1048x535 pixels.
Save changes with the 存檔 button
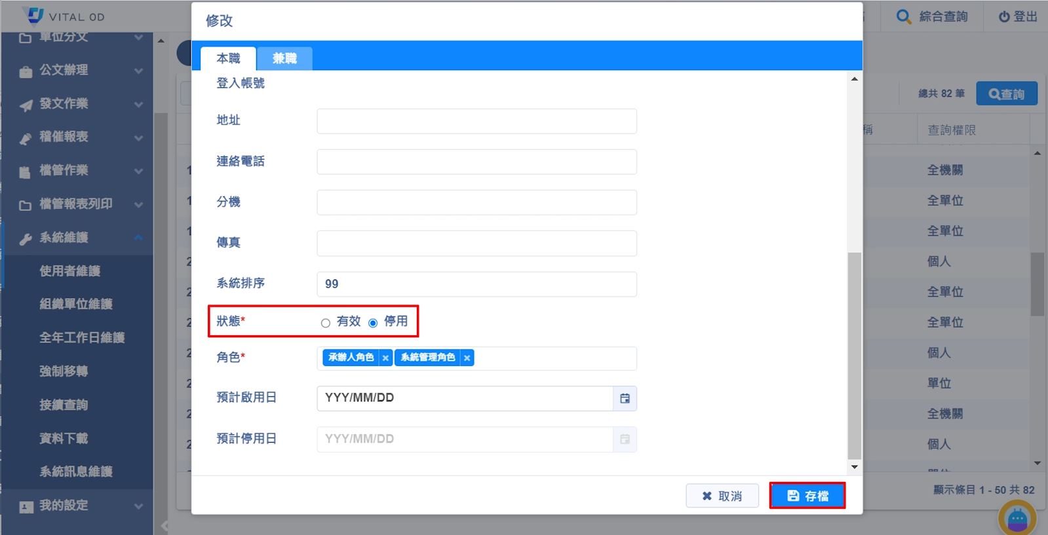click(807, 496)
